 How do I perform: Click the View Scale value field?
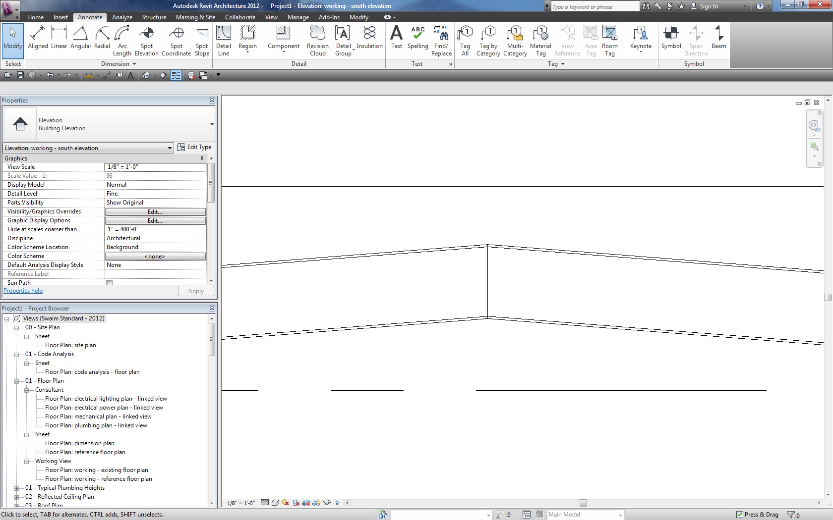[155, 167]
